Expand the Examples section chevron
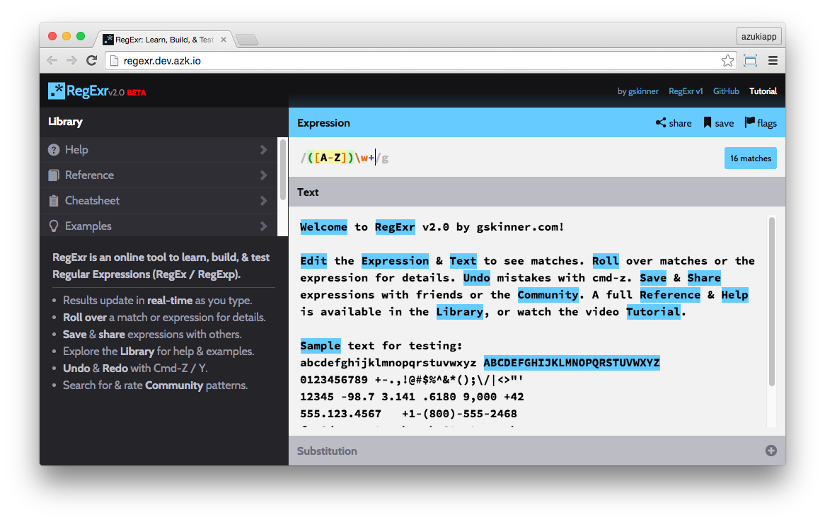Screen dimensions: 825x522 (264, 226)
